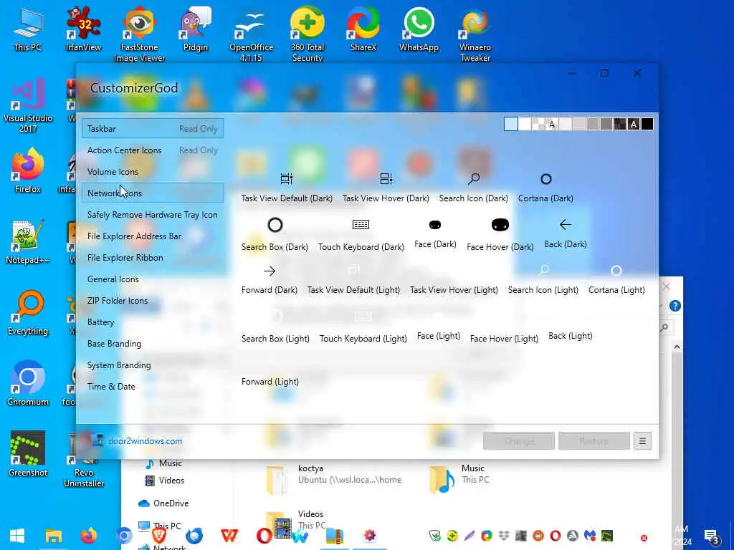Image resolution: width=734 pixels, height=550 pixels.
Task: Open the Greenshot desktop shortcut
Action: pyautogui.click(x=28, y=453)
